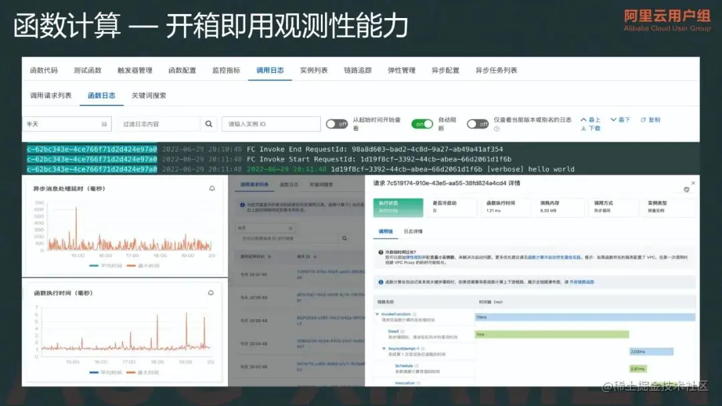This screenshot has height=406, width=722.
Task: Open the 异步配置 tab
Action: [445, 70]
